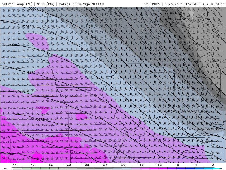Click "13Z WED APR 16 2025" valid time
This screenshot has width=226, height=170.
pos(205,4)
